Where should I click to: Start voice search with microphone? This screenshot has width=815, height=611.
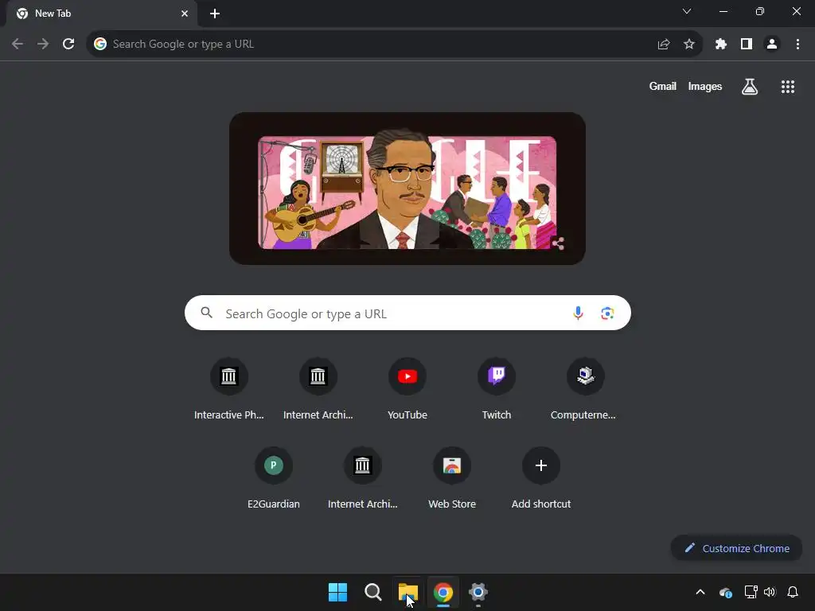(x=578, y=313)
